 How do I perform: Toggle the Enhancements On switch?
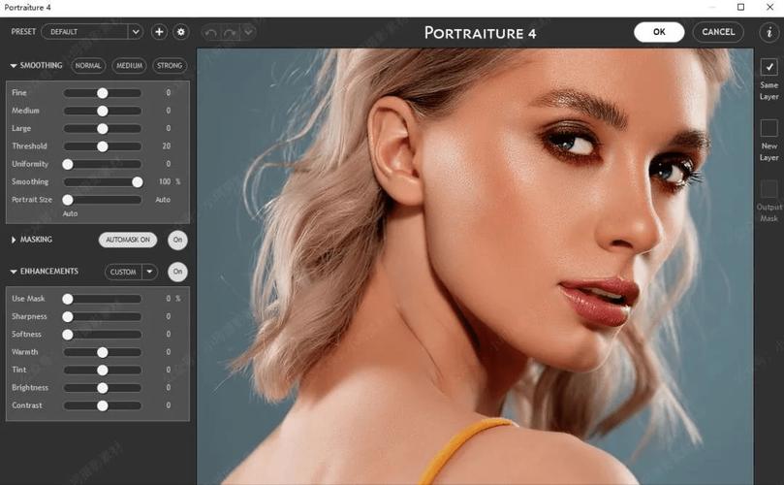[177, 272]
